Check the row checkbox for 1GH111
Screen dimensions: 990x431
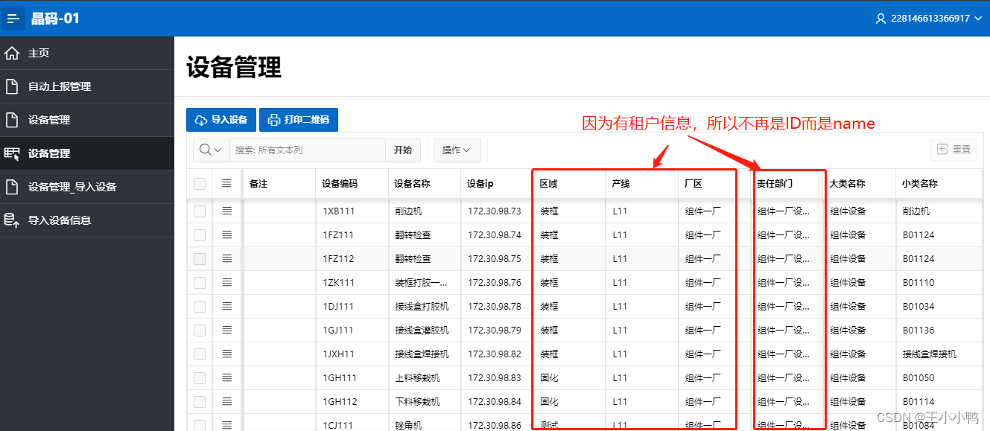click(x=200, y=378)
